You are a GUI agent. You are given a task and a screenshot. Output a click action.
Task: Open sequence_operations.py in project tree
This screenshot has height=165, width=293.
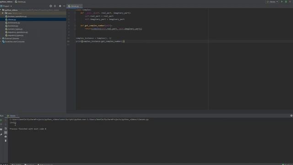(x=18, y=32)
